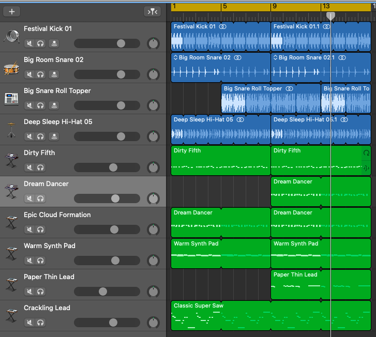
Task: Click the resize handle on second Dirty Fifth region
Action: (366, 168)
